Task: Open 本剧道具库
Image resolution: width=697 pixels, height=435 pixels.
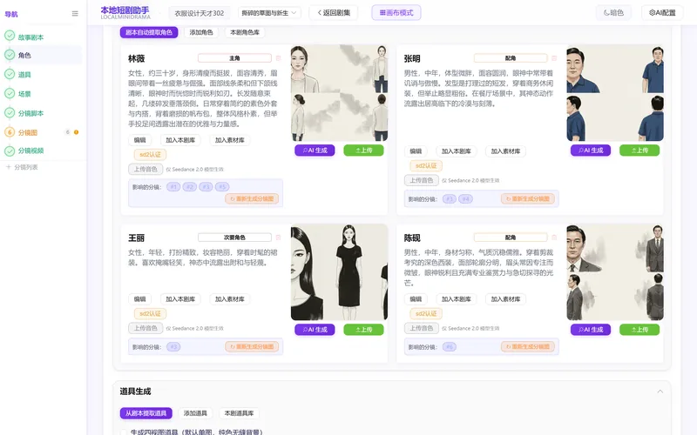Action: click(239, 413)
